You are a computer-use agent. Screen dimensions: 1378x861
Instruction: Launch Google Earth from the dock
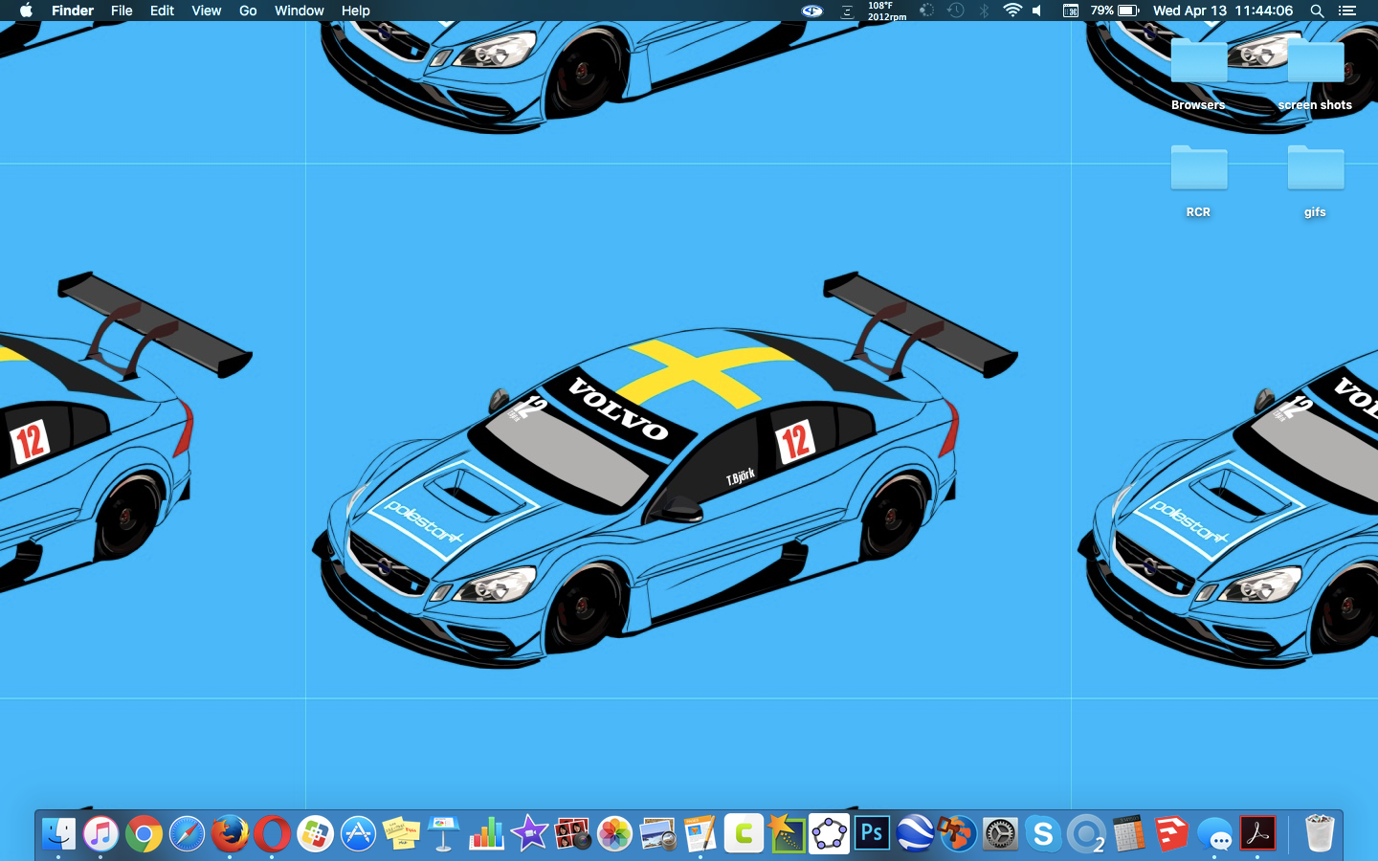(915, 834)
